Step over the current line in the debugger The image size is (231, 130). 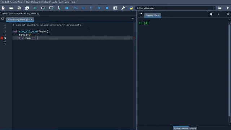click(75, 8)
